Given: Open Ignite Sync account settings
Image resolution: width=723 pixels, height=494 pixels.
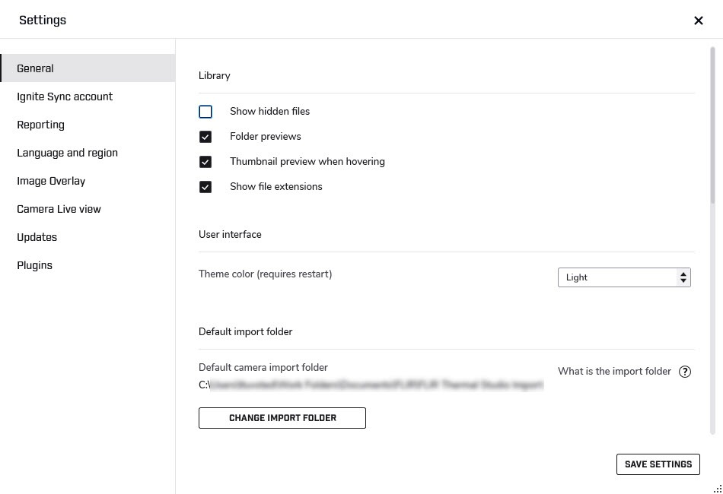Looking at the screenshot, I should pyautogui.click(x=65, y=97).
